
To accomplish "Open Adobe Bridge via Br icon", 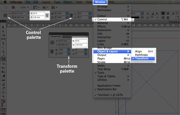I will (x=13, y=7).
